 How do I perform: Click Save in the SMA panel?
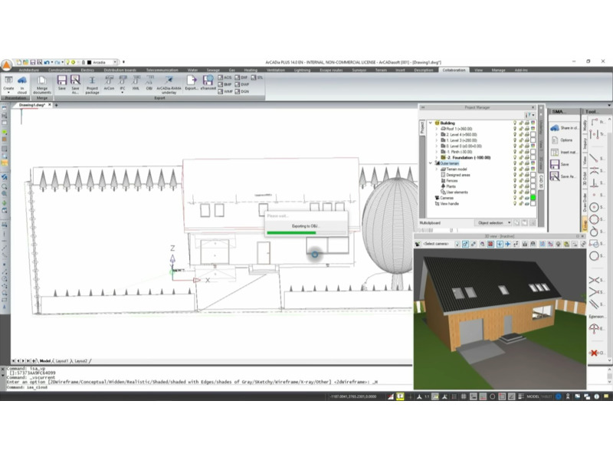coord(559,164)
